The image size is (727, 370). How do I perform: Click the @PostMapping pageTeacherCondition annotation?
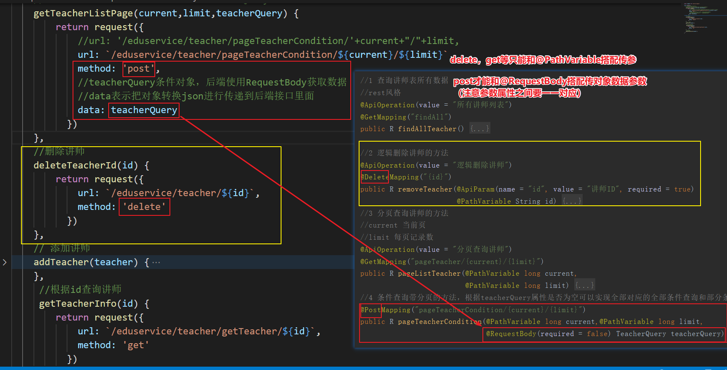[473, 310]
